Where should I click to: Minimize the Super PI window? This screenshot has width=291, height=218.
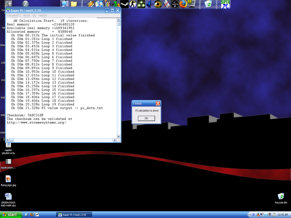(107, 11)
